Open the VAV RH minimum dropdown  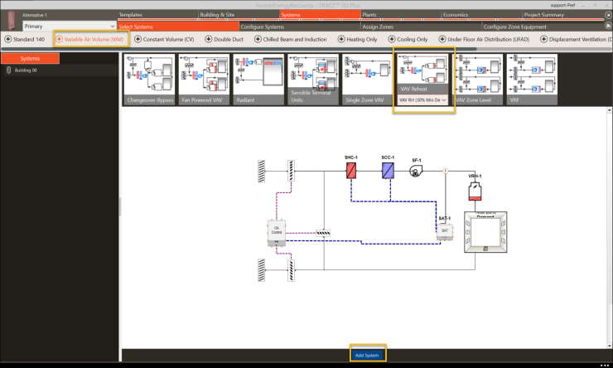tap(422, 100)
